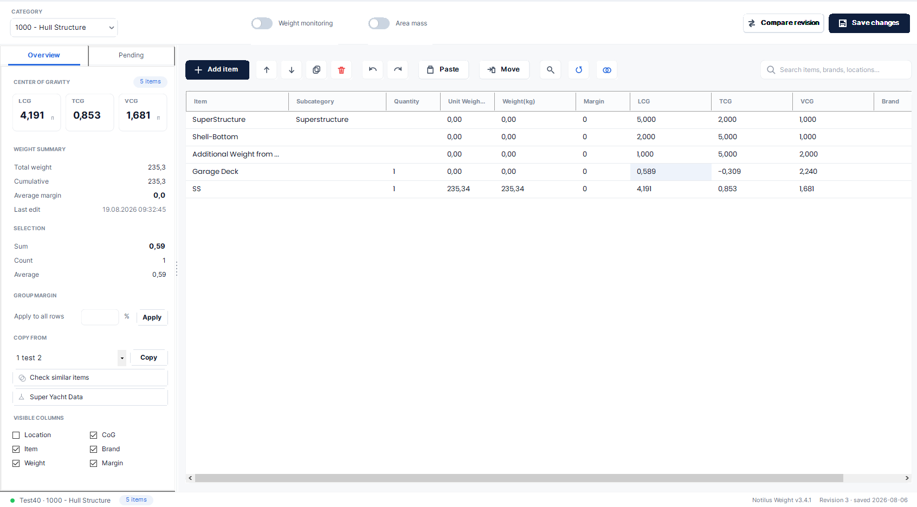Select the SS item cell

(x=237, y=189)
